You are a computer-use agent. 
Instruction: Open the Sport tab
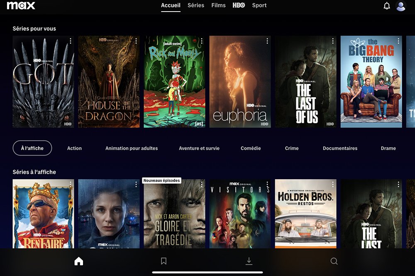coord(259,5)
